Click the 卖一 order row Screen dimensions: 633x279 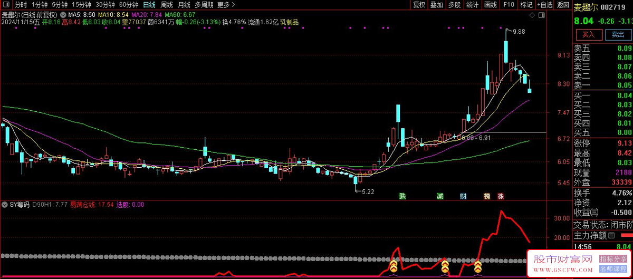pyautogui.click(x=603, y=85)
